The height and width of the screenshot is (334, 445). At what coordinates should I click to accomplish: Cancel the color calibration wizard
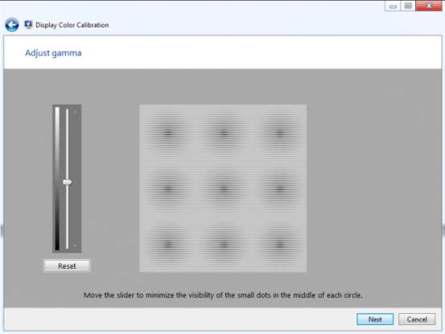coord(417,320)
